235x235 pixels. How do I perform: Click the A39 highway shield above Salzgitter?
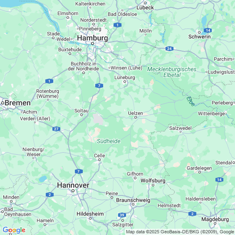tap(122, 215)
